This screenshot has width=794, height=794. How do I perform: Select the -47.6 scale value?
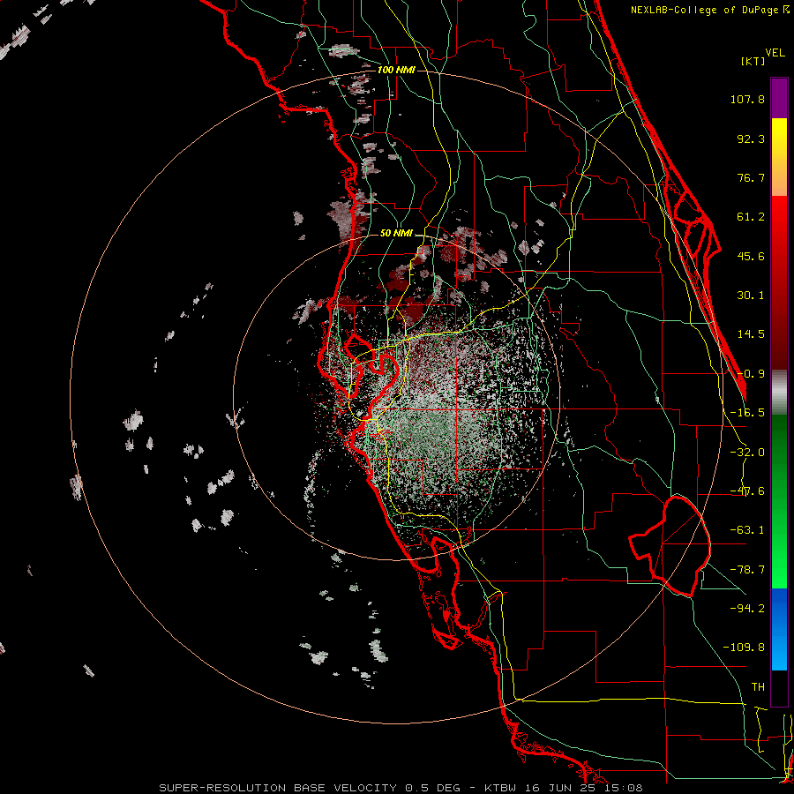(747, 491)
